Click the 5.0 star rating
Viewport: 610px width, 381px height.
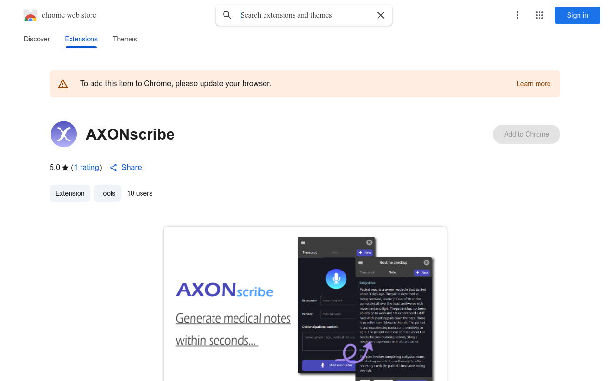coord(59,168)
